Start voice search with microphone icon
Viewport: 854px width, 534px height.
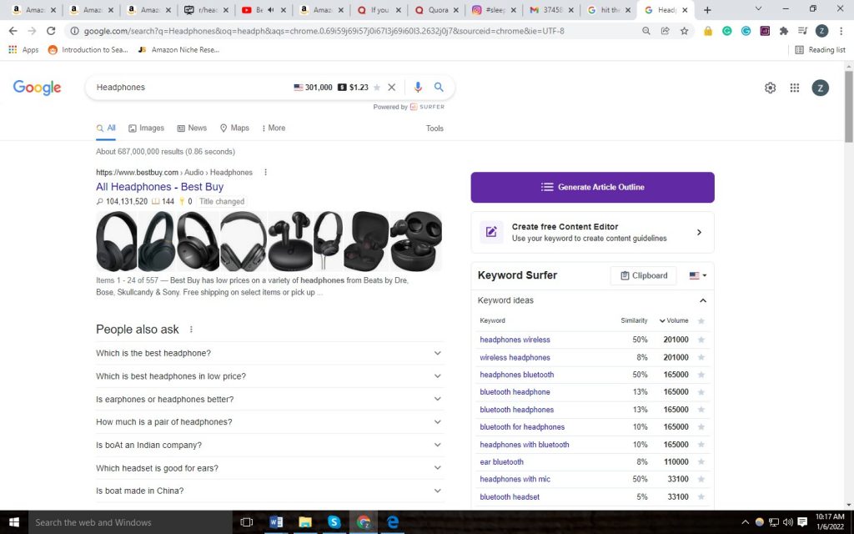418,87
